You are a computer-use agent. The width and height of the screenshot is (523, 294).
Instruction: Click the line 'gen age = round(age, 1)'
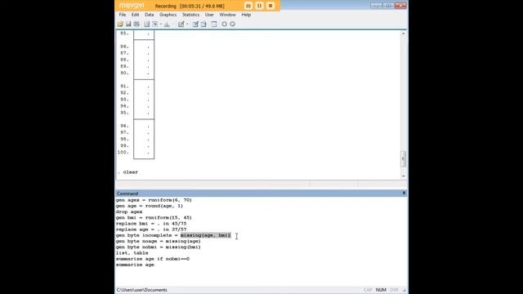149,206
